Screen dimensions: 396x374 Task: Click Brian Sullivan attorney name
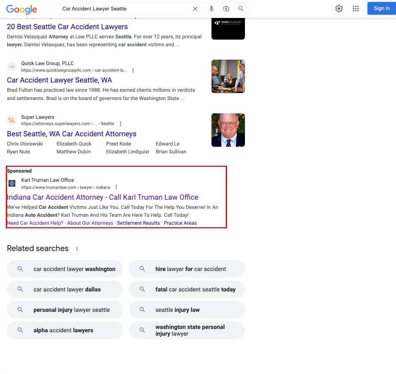point(171,152)
